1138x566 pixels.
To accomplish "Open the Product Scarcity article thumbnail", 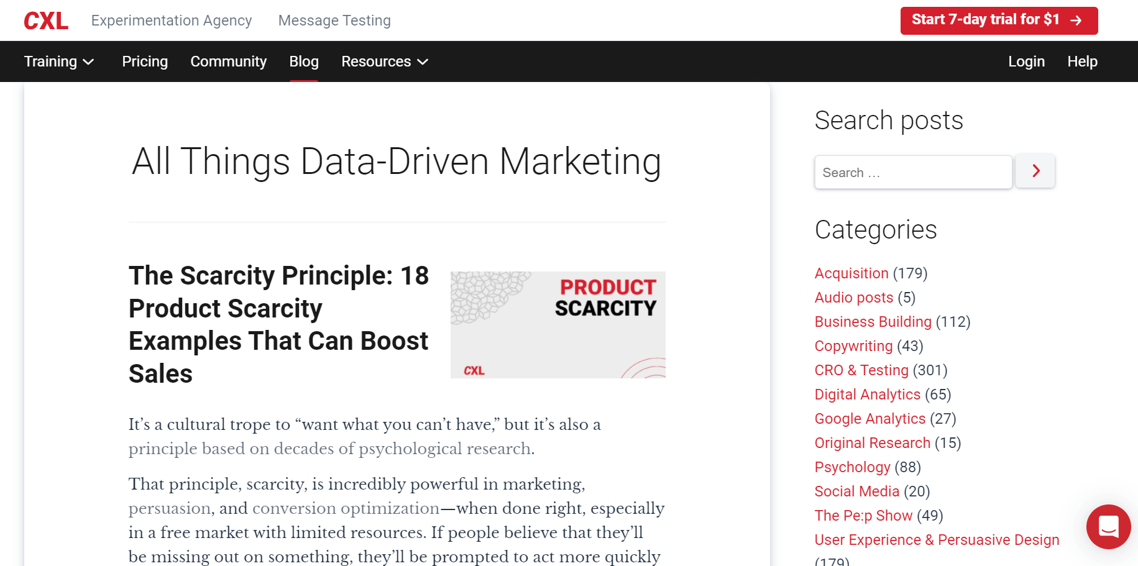I will (x=558, y=324).
